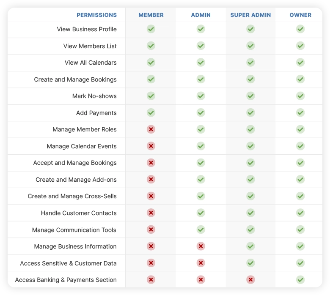Click the ADMIN column header
330x295 pixels.
tap(201, 15)
